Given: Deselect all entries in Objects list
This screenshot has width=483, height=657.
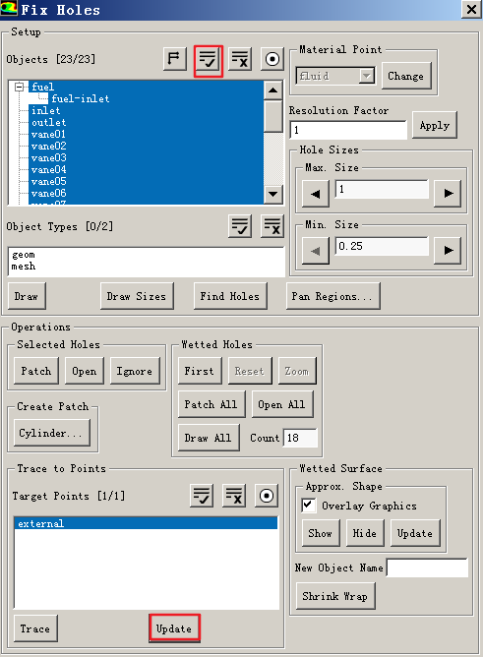Looking at the screenshot, I should click(240, 59).
